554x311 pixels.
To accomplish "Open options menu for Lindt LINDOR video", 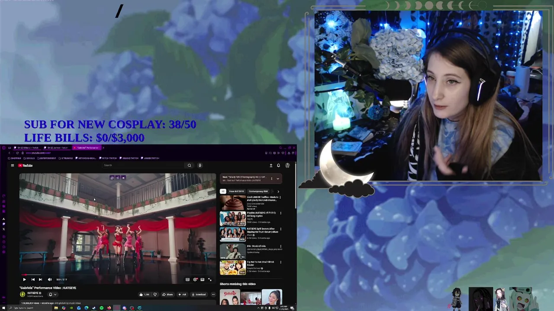I will point(280,197).
